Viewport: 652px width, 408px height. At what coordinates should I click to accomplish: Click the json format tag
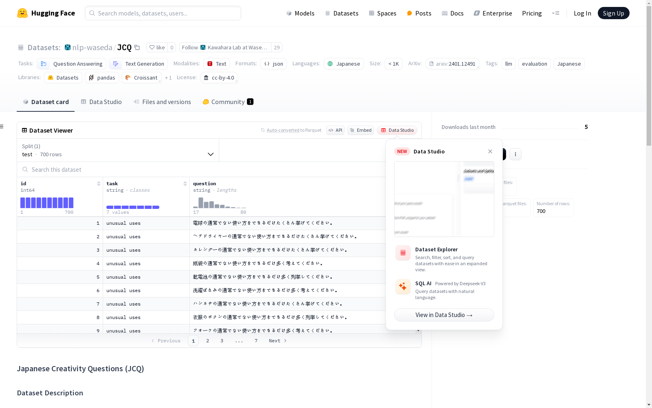point(274,64)
